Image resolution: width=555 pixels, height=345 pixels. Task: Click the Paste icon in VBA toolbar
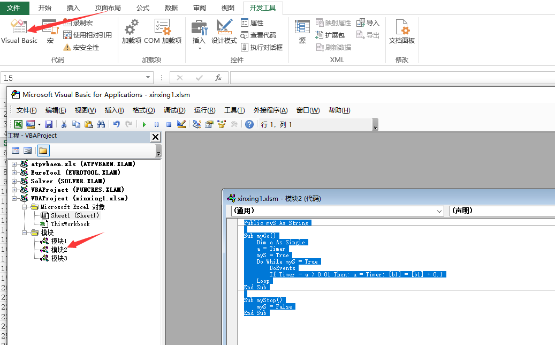(x=88, y=124)
